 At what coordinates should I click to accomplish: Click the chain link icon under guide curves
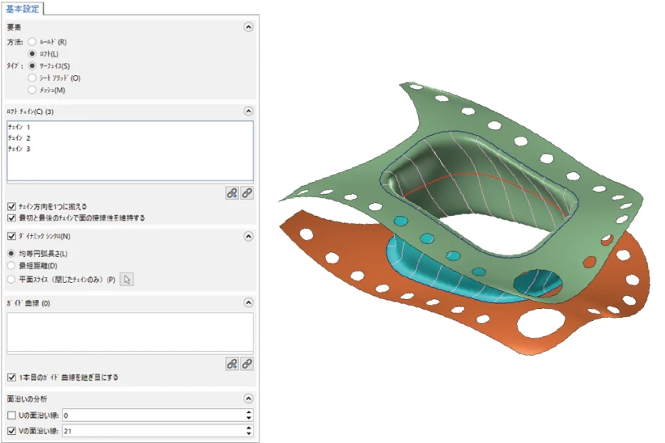(x=247, y=364)
